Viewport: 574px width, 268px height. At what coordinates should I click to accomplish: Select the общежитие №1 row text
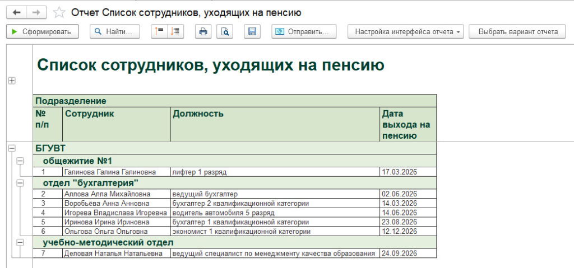[77, 161]
